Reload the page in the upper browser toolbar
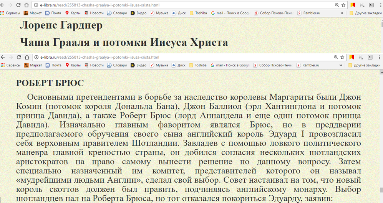383x203 pixels. 18,5
